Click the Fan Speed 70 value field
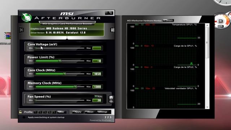 (x=97, y=100)
